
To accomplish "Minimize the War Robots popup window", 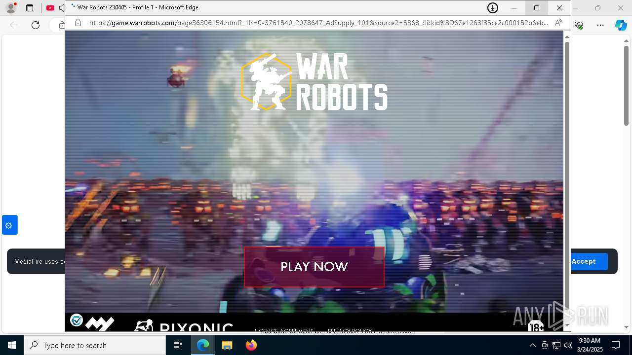I will click(514, 8).
